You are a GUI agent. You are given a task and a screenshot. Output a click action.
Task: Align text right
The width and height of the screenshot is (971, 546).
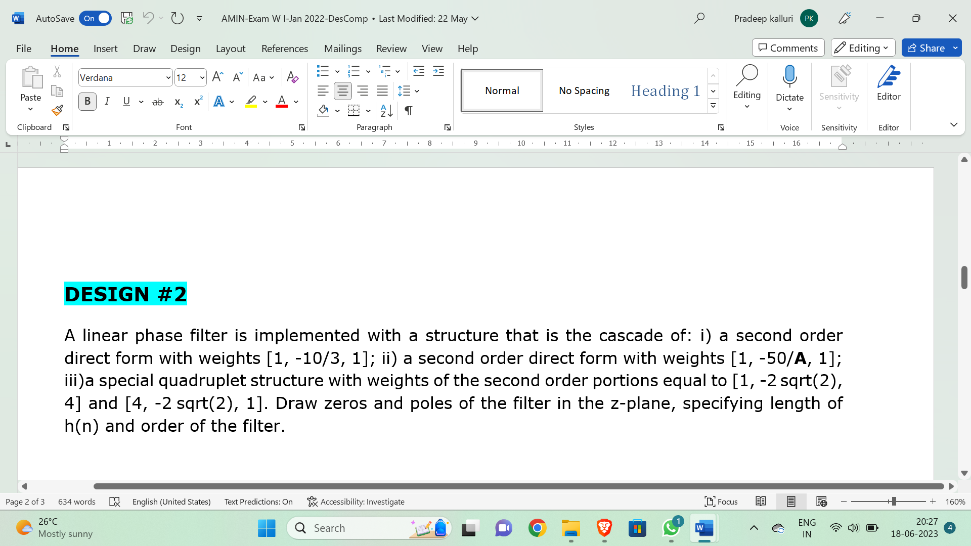pos(363,91)
